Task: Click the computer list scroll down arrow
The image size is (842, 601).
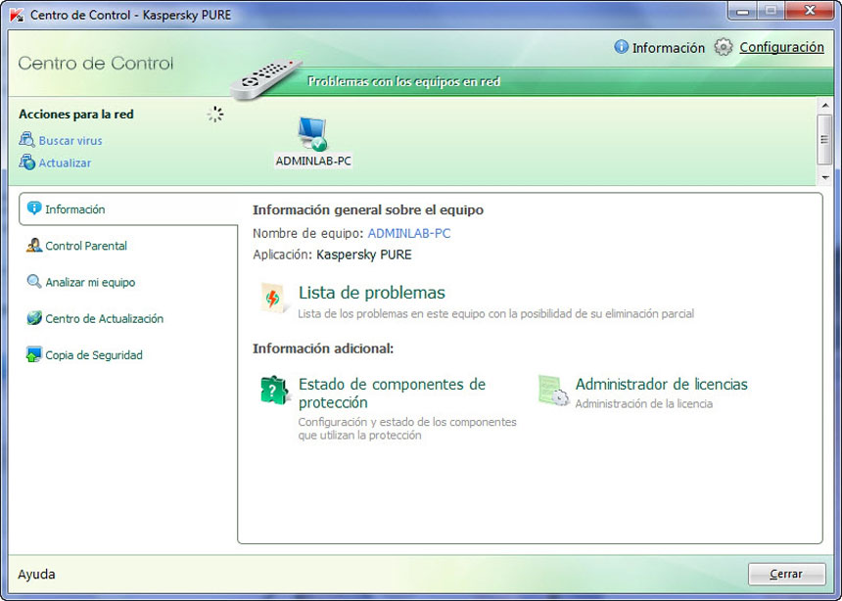Action: point(824,177)
